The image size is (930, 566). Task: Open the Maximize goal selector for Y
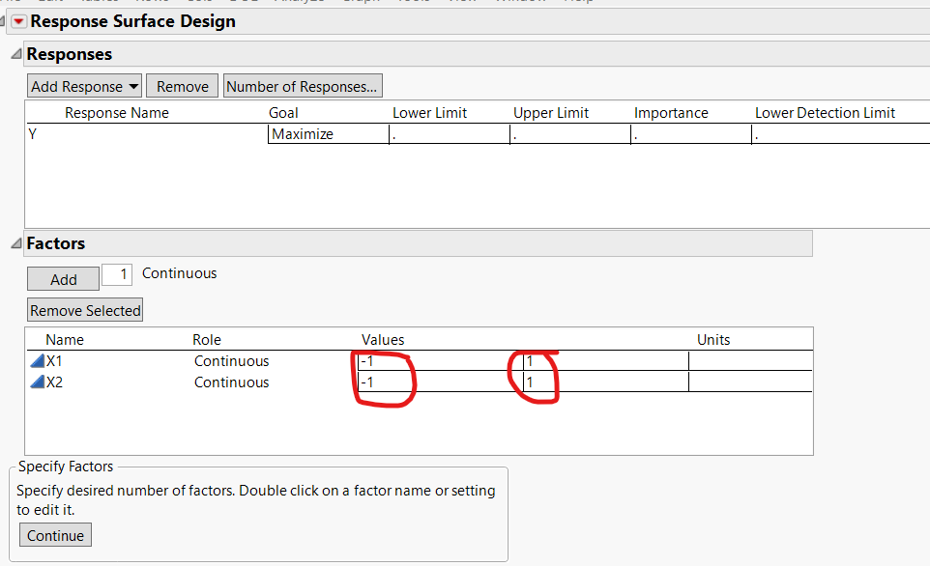[x=328, y=133]
